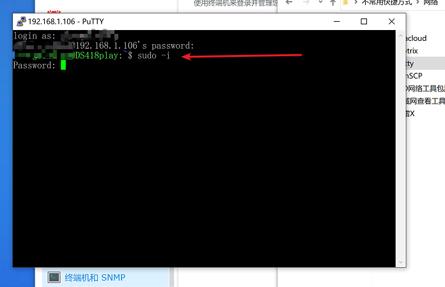Click the terminal icon beside 终端机和 SNMP
Image resolution: width=445 pixels, height=287 pixels.
tap(54, 277)
